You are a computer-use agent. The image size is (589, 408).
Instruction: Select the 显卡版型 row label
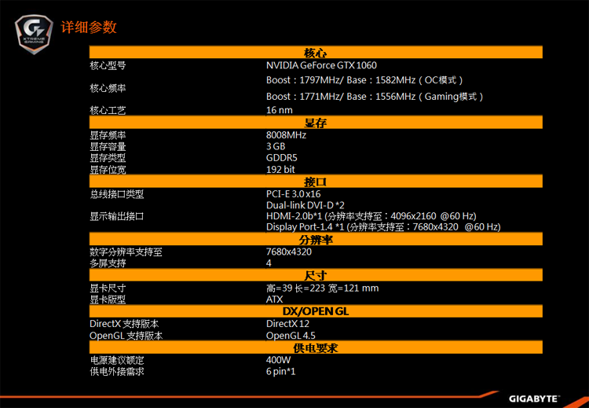tap(108, 300)
